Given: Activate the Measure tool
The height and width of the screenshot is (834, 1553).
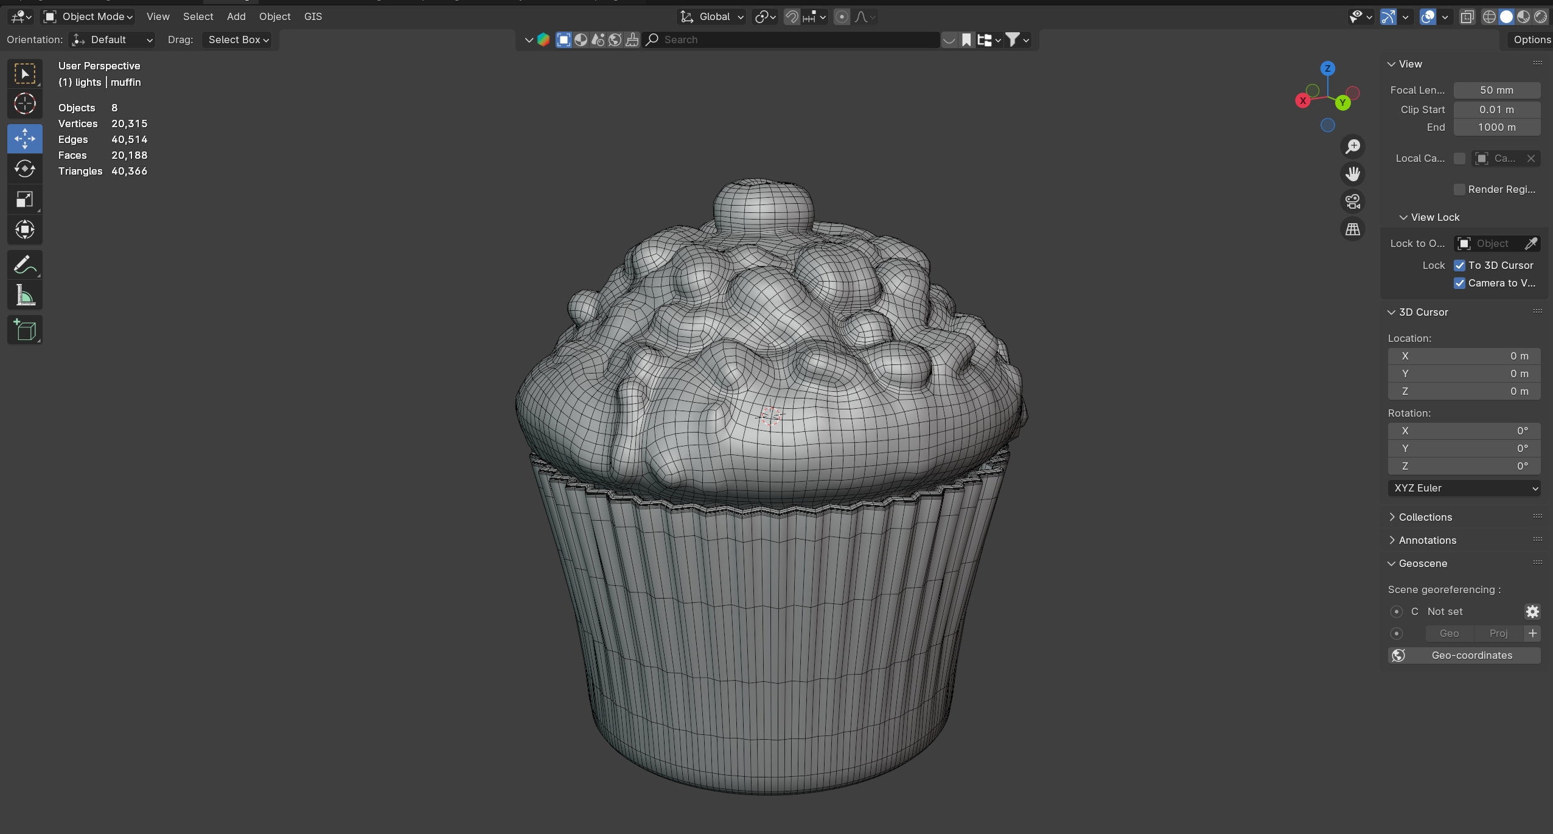Looking at the screenshot, I should coord(24,296).
